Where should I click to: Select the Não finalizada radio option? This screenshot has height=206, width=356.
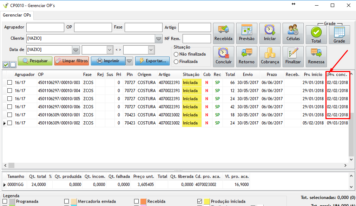tap(176, 54)
